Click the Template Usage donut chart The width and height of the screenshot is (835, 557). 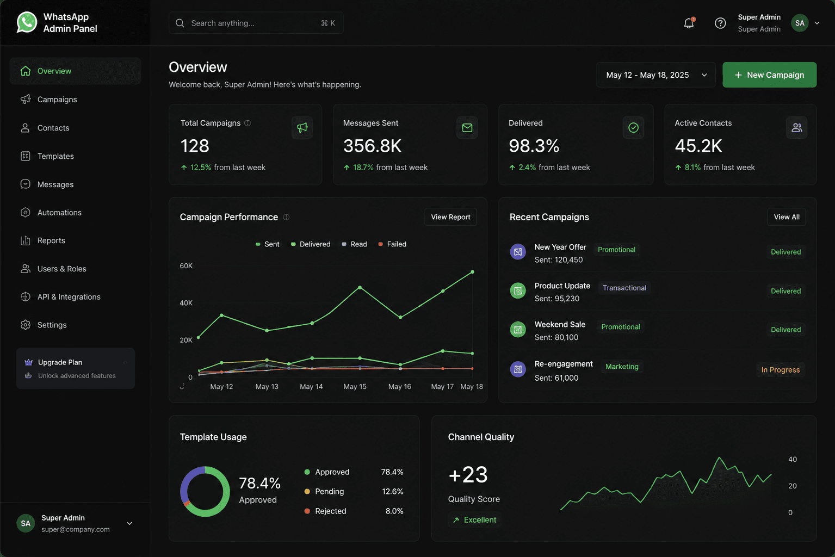[205, 491]
